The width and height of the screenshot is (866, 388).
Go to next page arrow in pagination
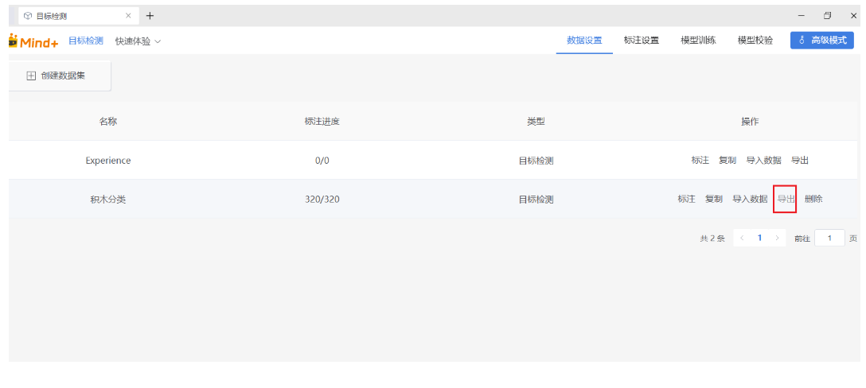[777, 238]
